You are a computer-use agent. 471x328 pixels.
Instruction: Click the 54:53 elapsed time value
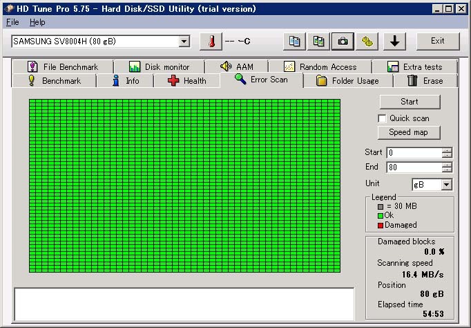pos(433,314)
